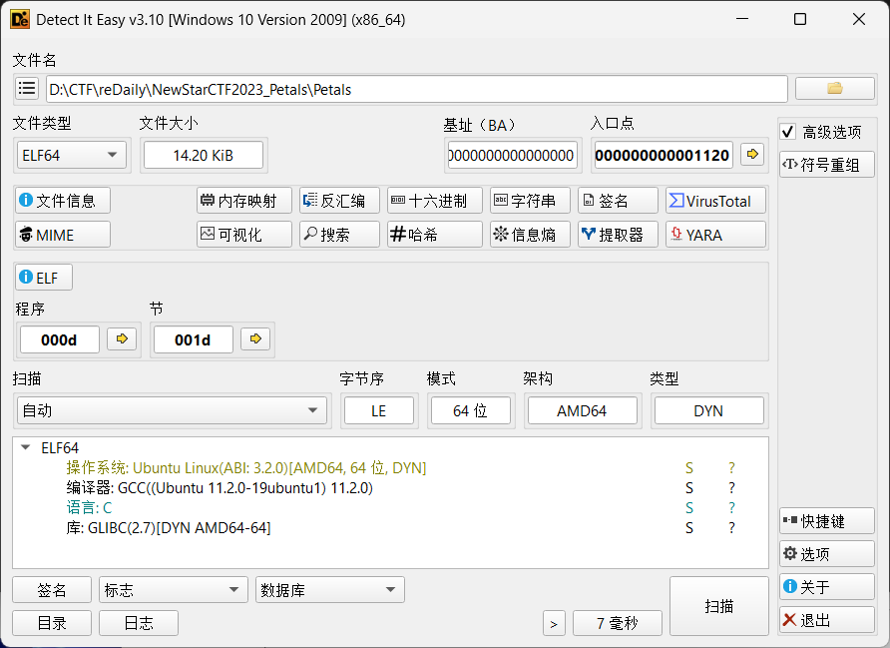Select the 编译器: GCC result row
The image size is (890, 648).
click(x=220, y=488)
